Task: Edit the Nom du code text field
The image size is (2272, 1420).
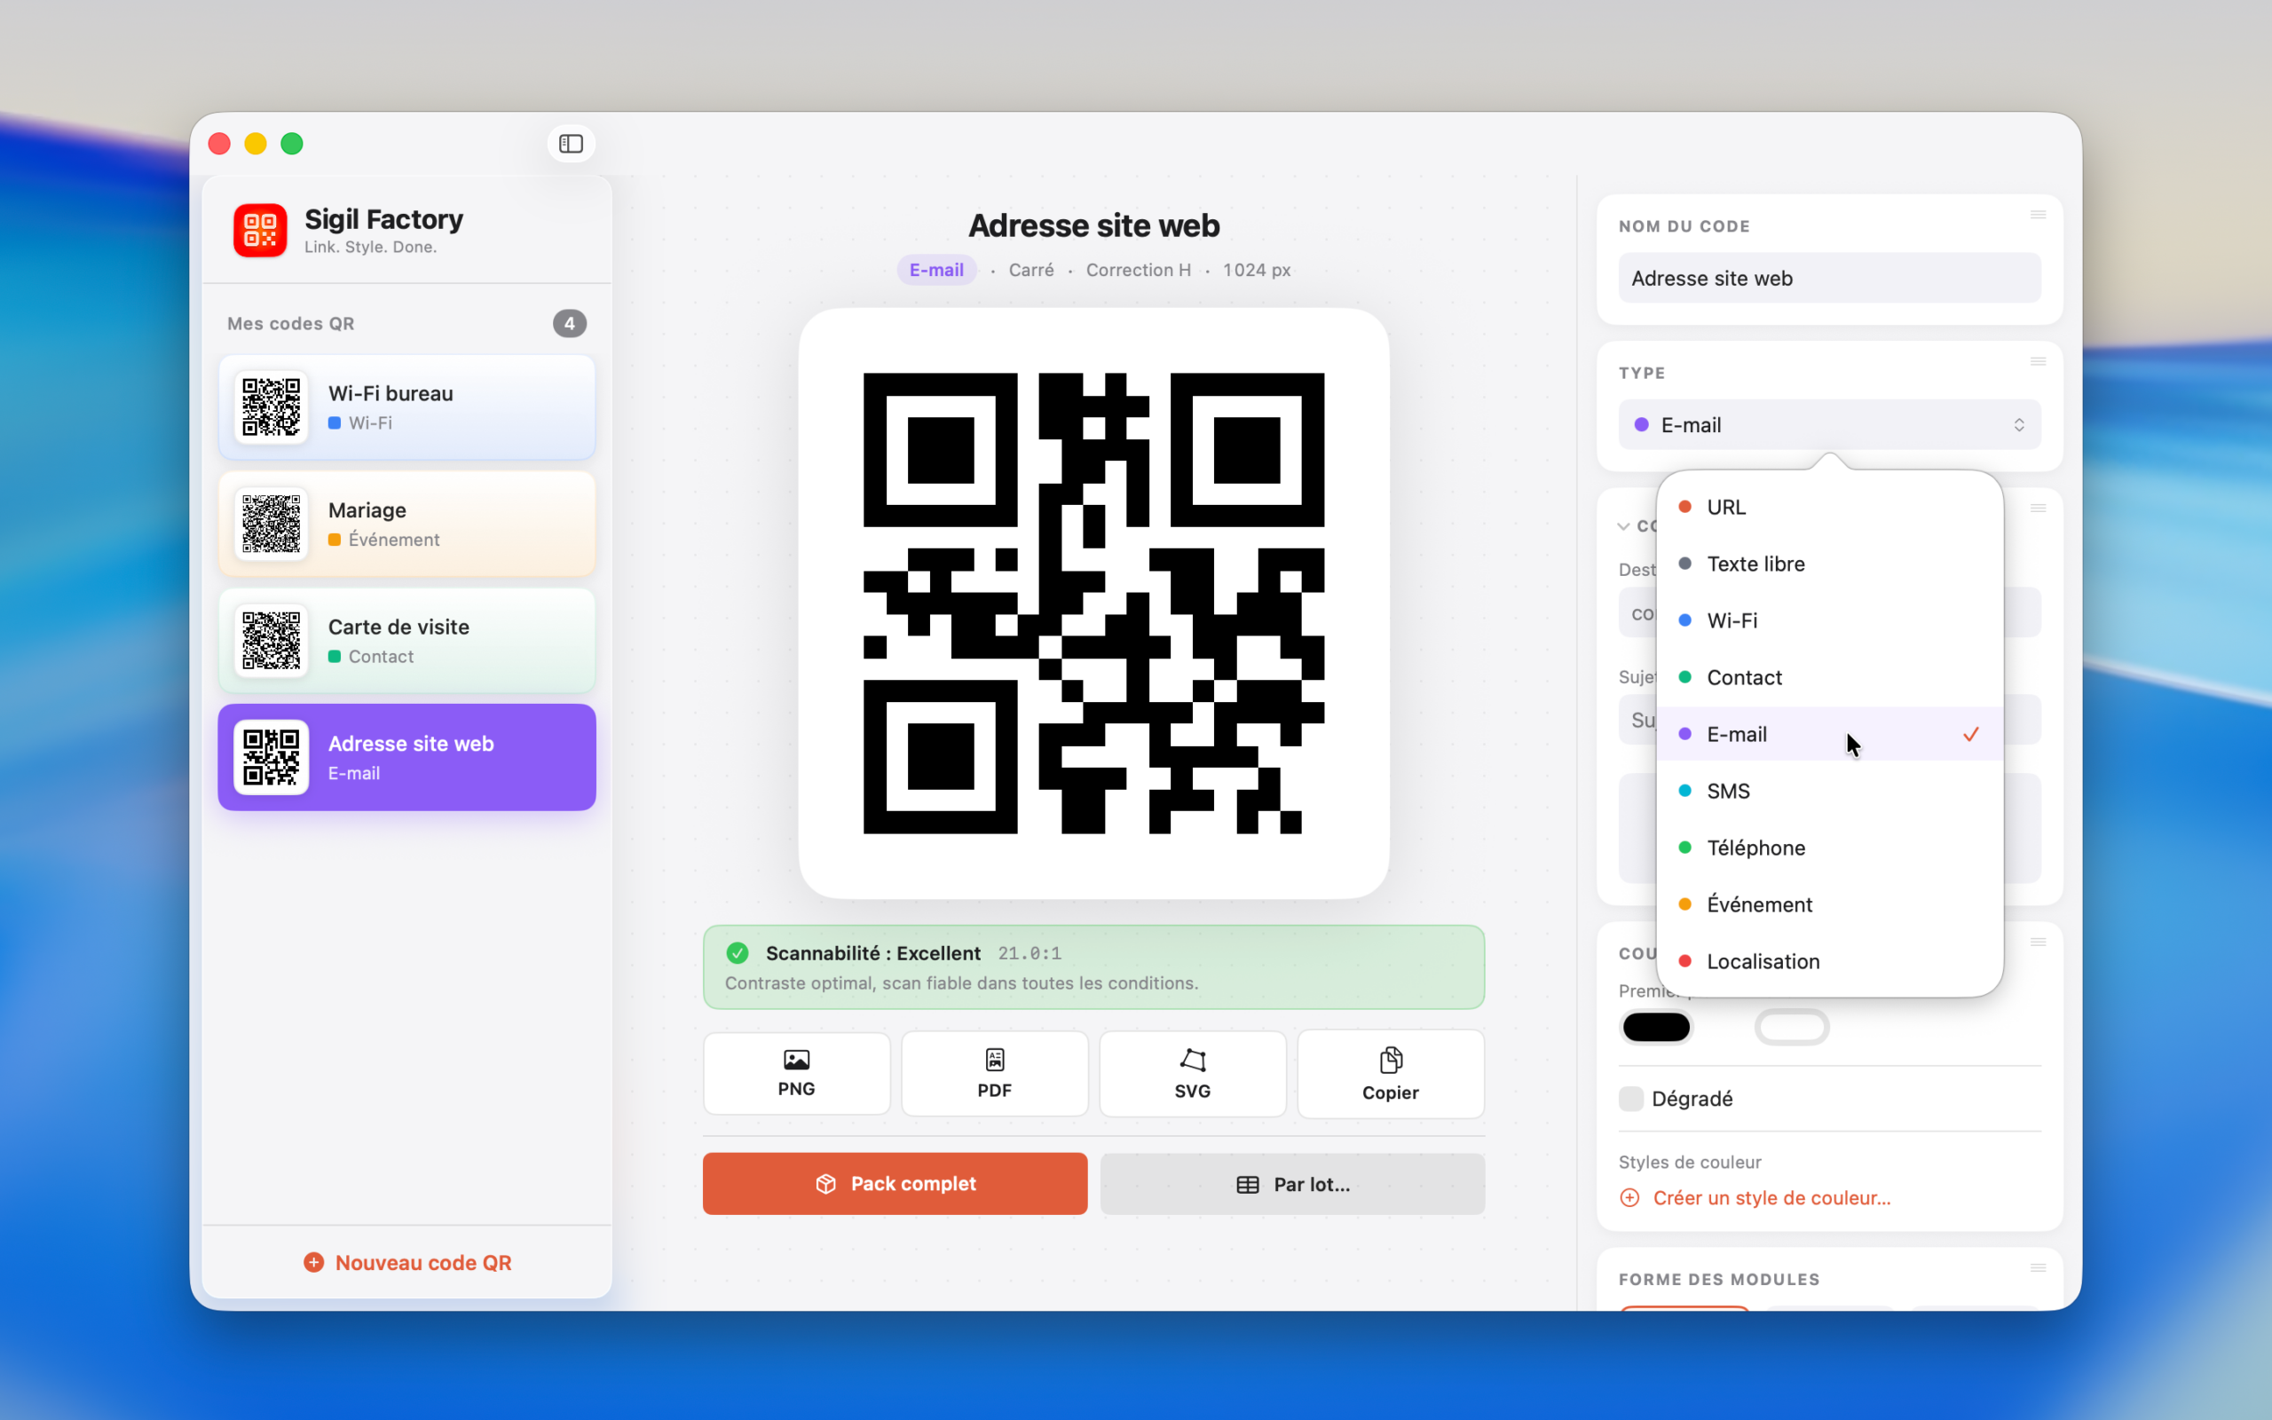Action: (1829, 278)
